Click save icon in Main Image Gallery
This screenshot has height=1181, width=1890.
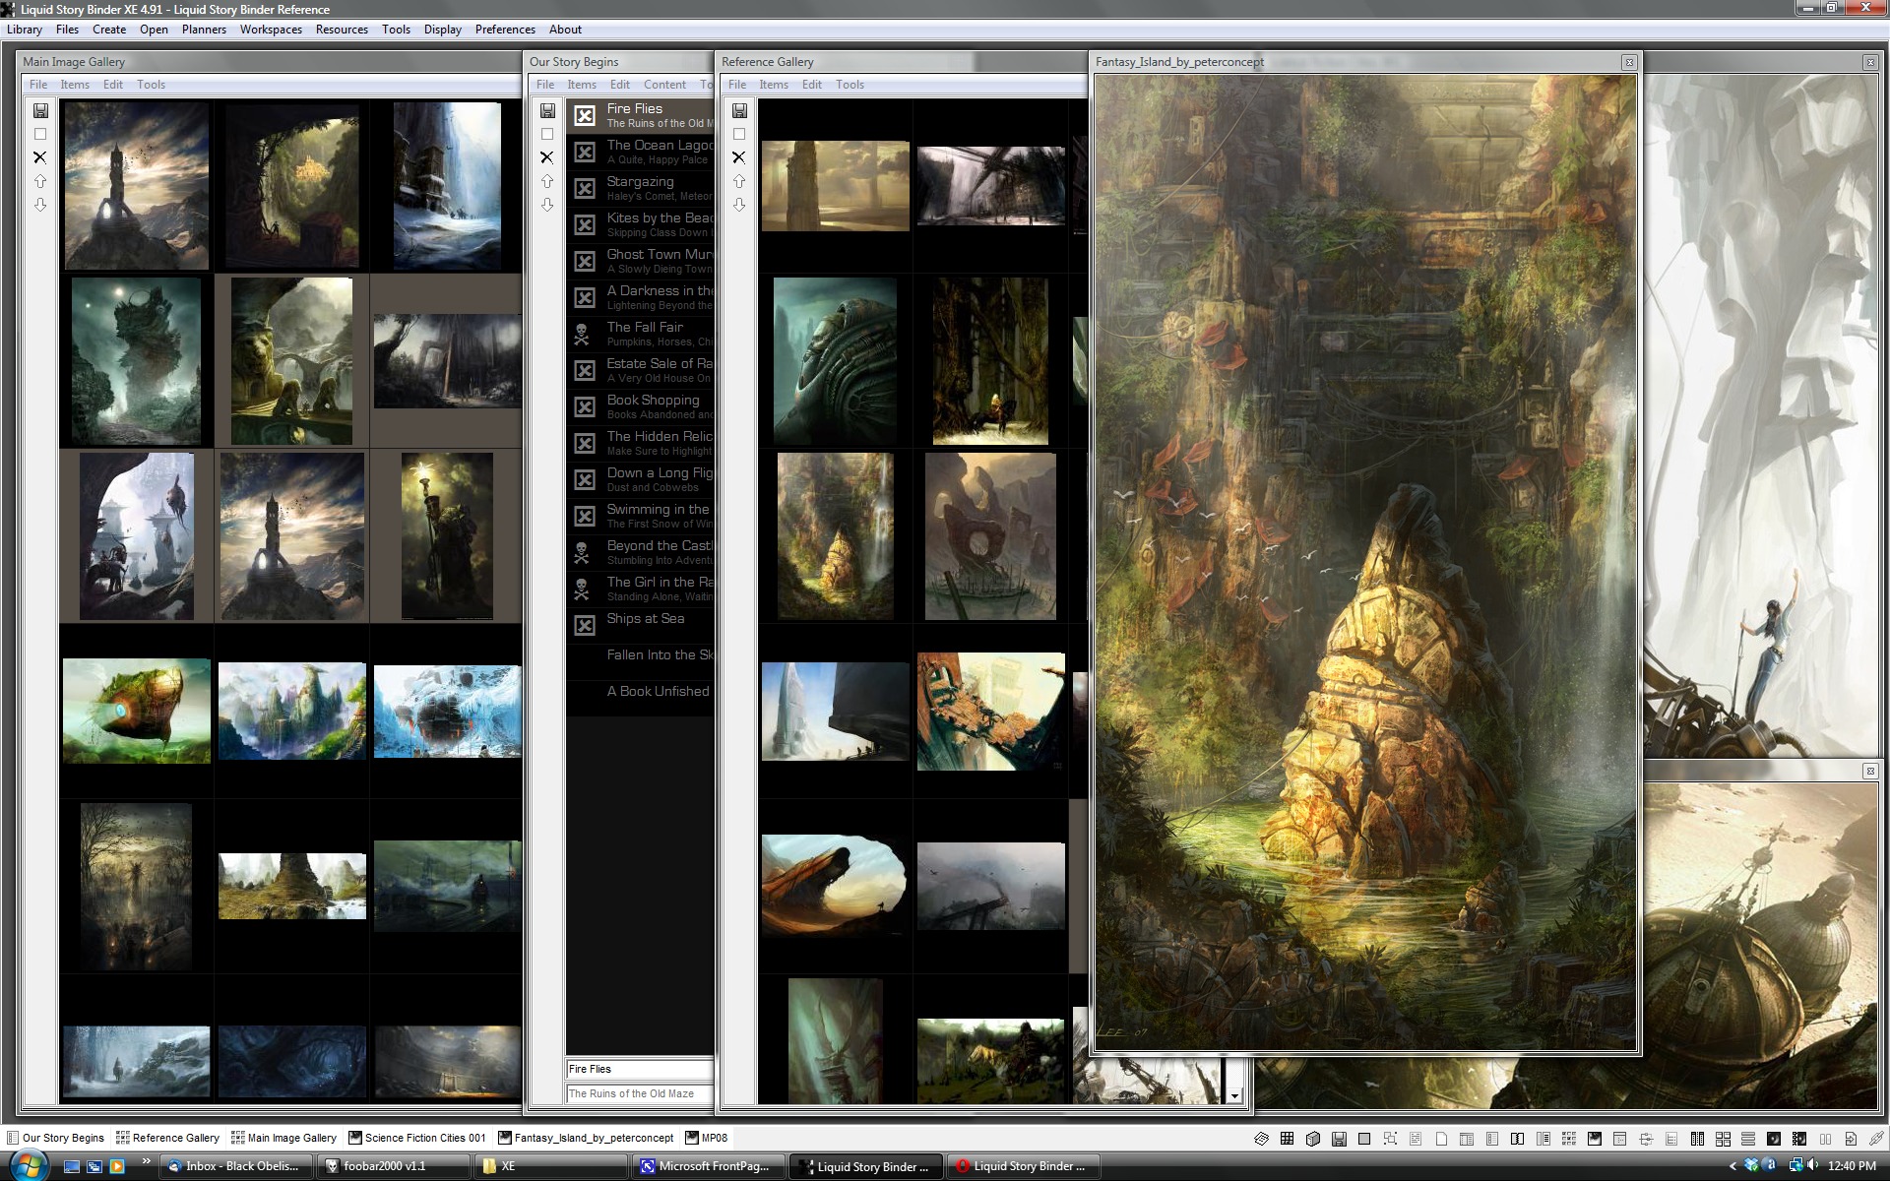point(40,110)
